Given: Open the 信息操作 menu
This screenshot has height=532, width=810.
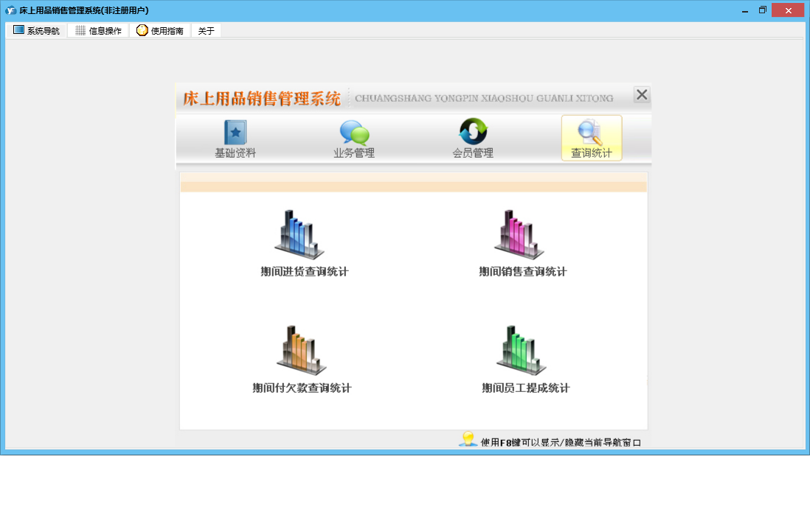Looking at the screenshot, I should [98, 30].
